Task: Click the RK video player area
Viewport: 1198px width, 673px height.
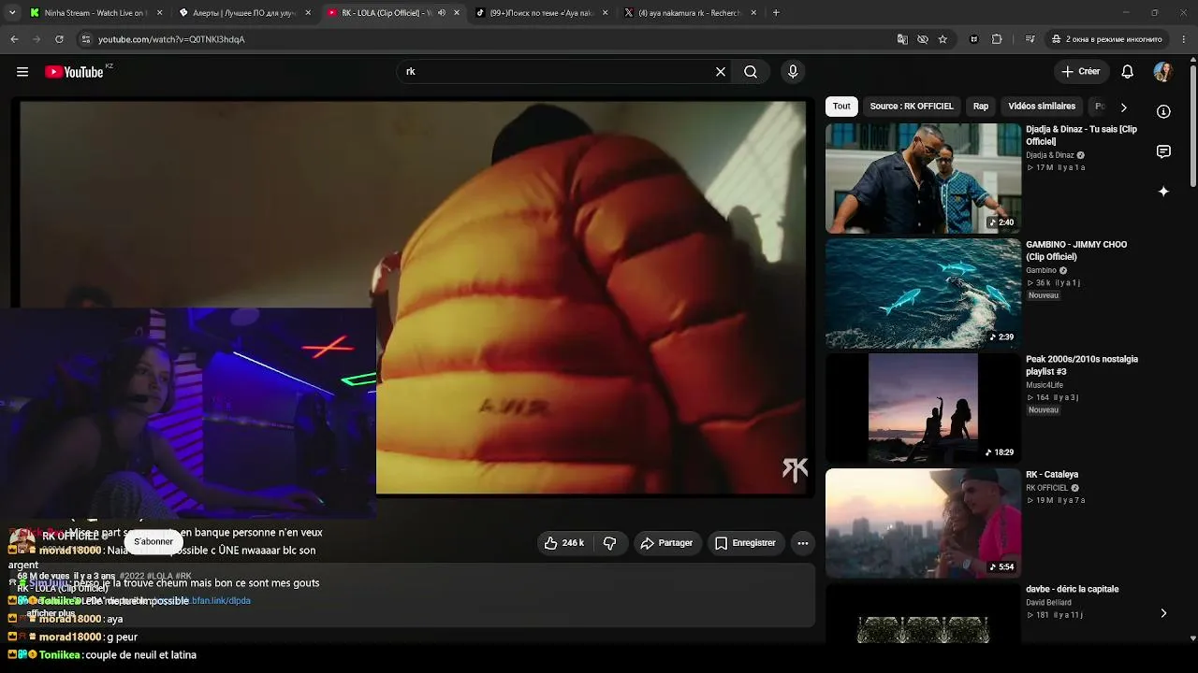Action: click(x=413, y=297)
